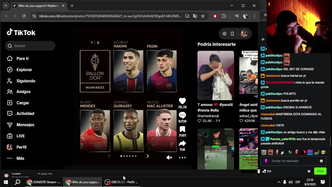Switch to OBS 31.1.1 taskbar window

[x=122, y=182]
